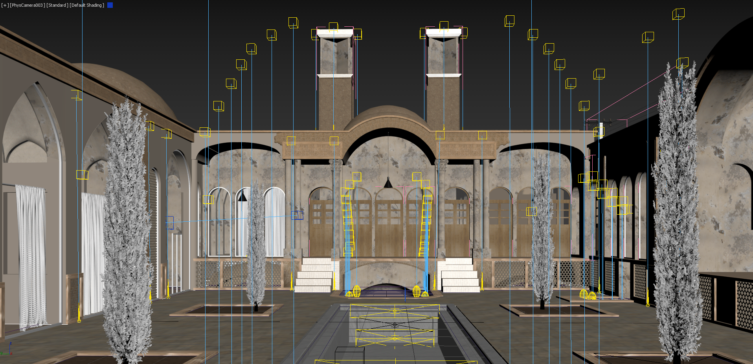Select the central hanging pendant lamp
This screenshot has height=364, width=753.
pos(388,183)
